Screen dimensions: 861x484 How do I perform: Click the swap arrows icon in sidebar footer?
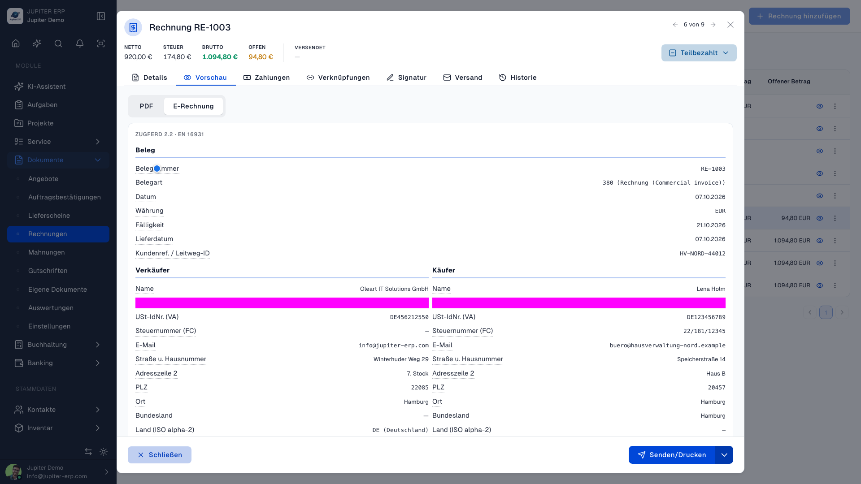tap(88, 452)
